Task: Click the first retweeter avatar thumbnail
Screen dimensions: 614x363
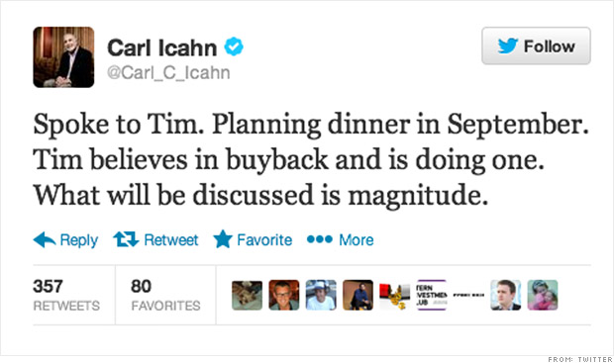Action: coord(248,296)
